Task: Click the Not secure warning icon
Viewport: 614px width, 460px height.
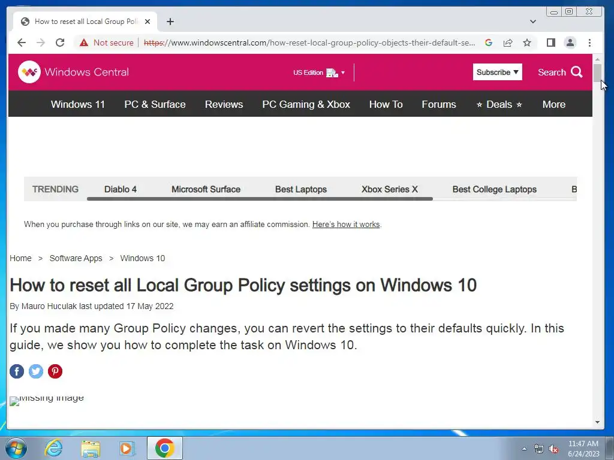Action: point(84,43)
